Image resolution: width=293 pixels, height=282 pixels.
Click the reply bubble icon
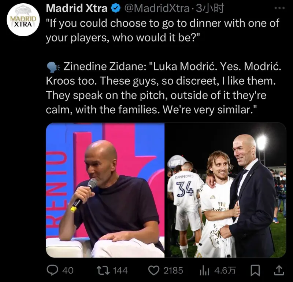point(52,270)
